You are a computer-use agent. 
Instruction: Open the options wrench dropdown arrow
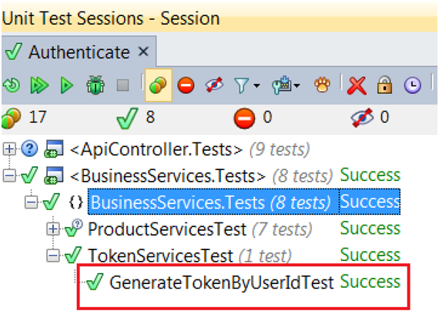tap(297, 85)
